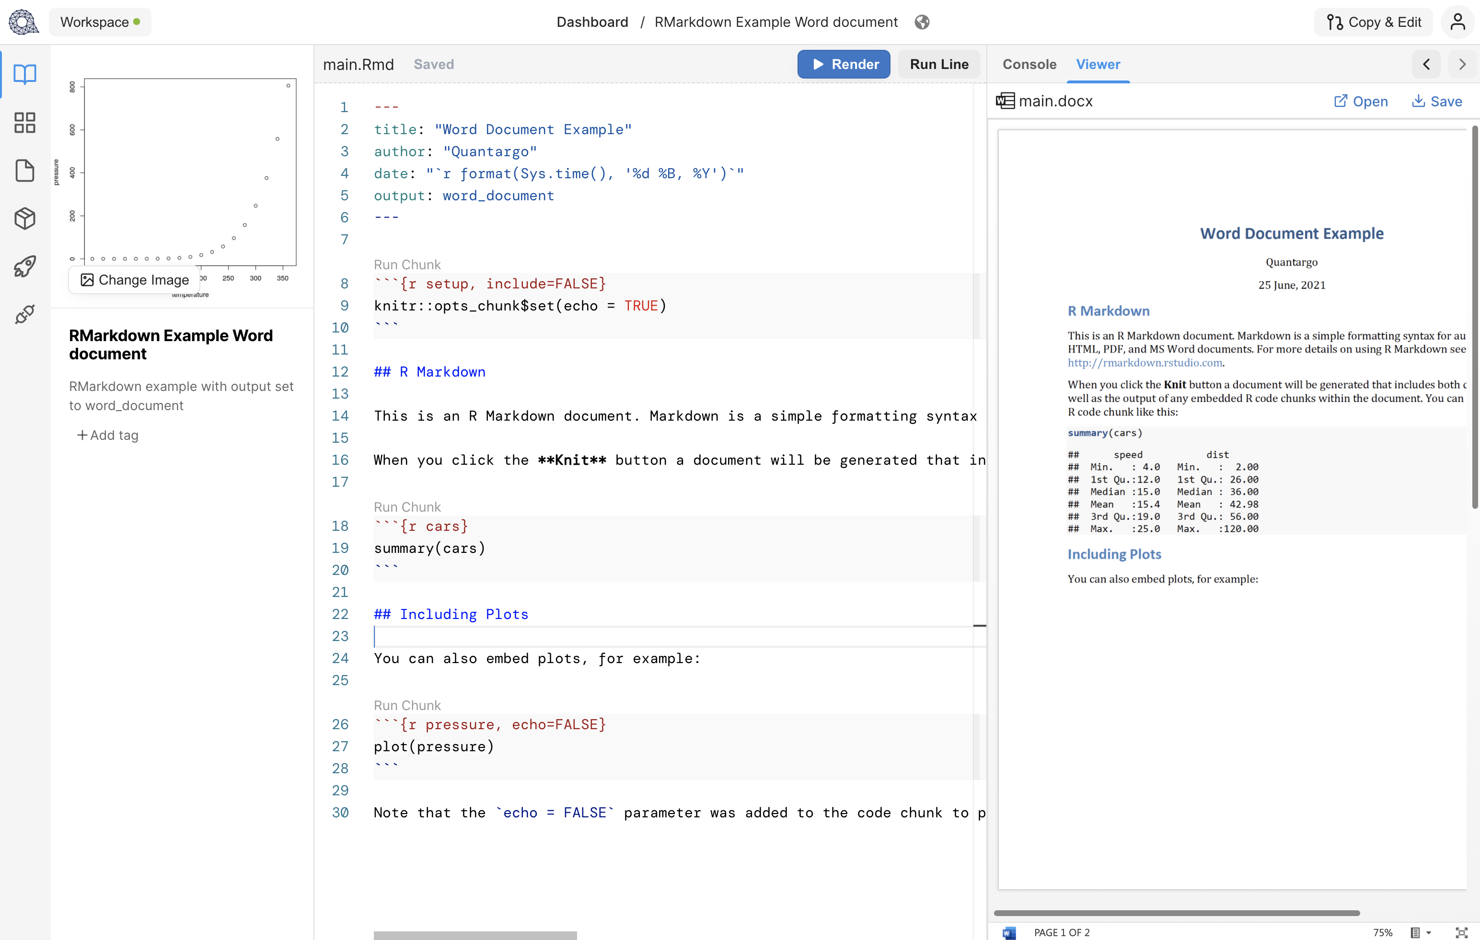The width and height of the screenshot is (1480, 940).
Task: Click the viewer vertical scrollbar
Action: [x=1474, y=316]
